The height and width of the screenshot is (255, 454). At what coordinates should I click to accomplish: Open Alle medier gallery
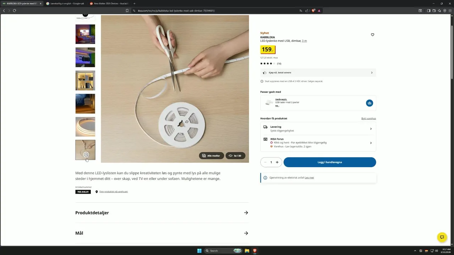coord(211,155)
